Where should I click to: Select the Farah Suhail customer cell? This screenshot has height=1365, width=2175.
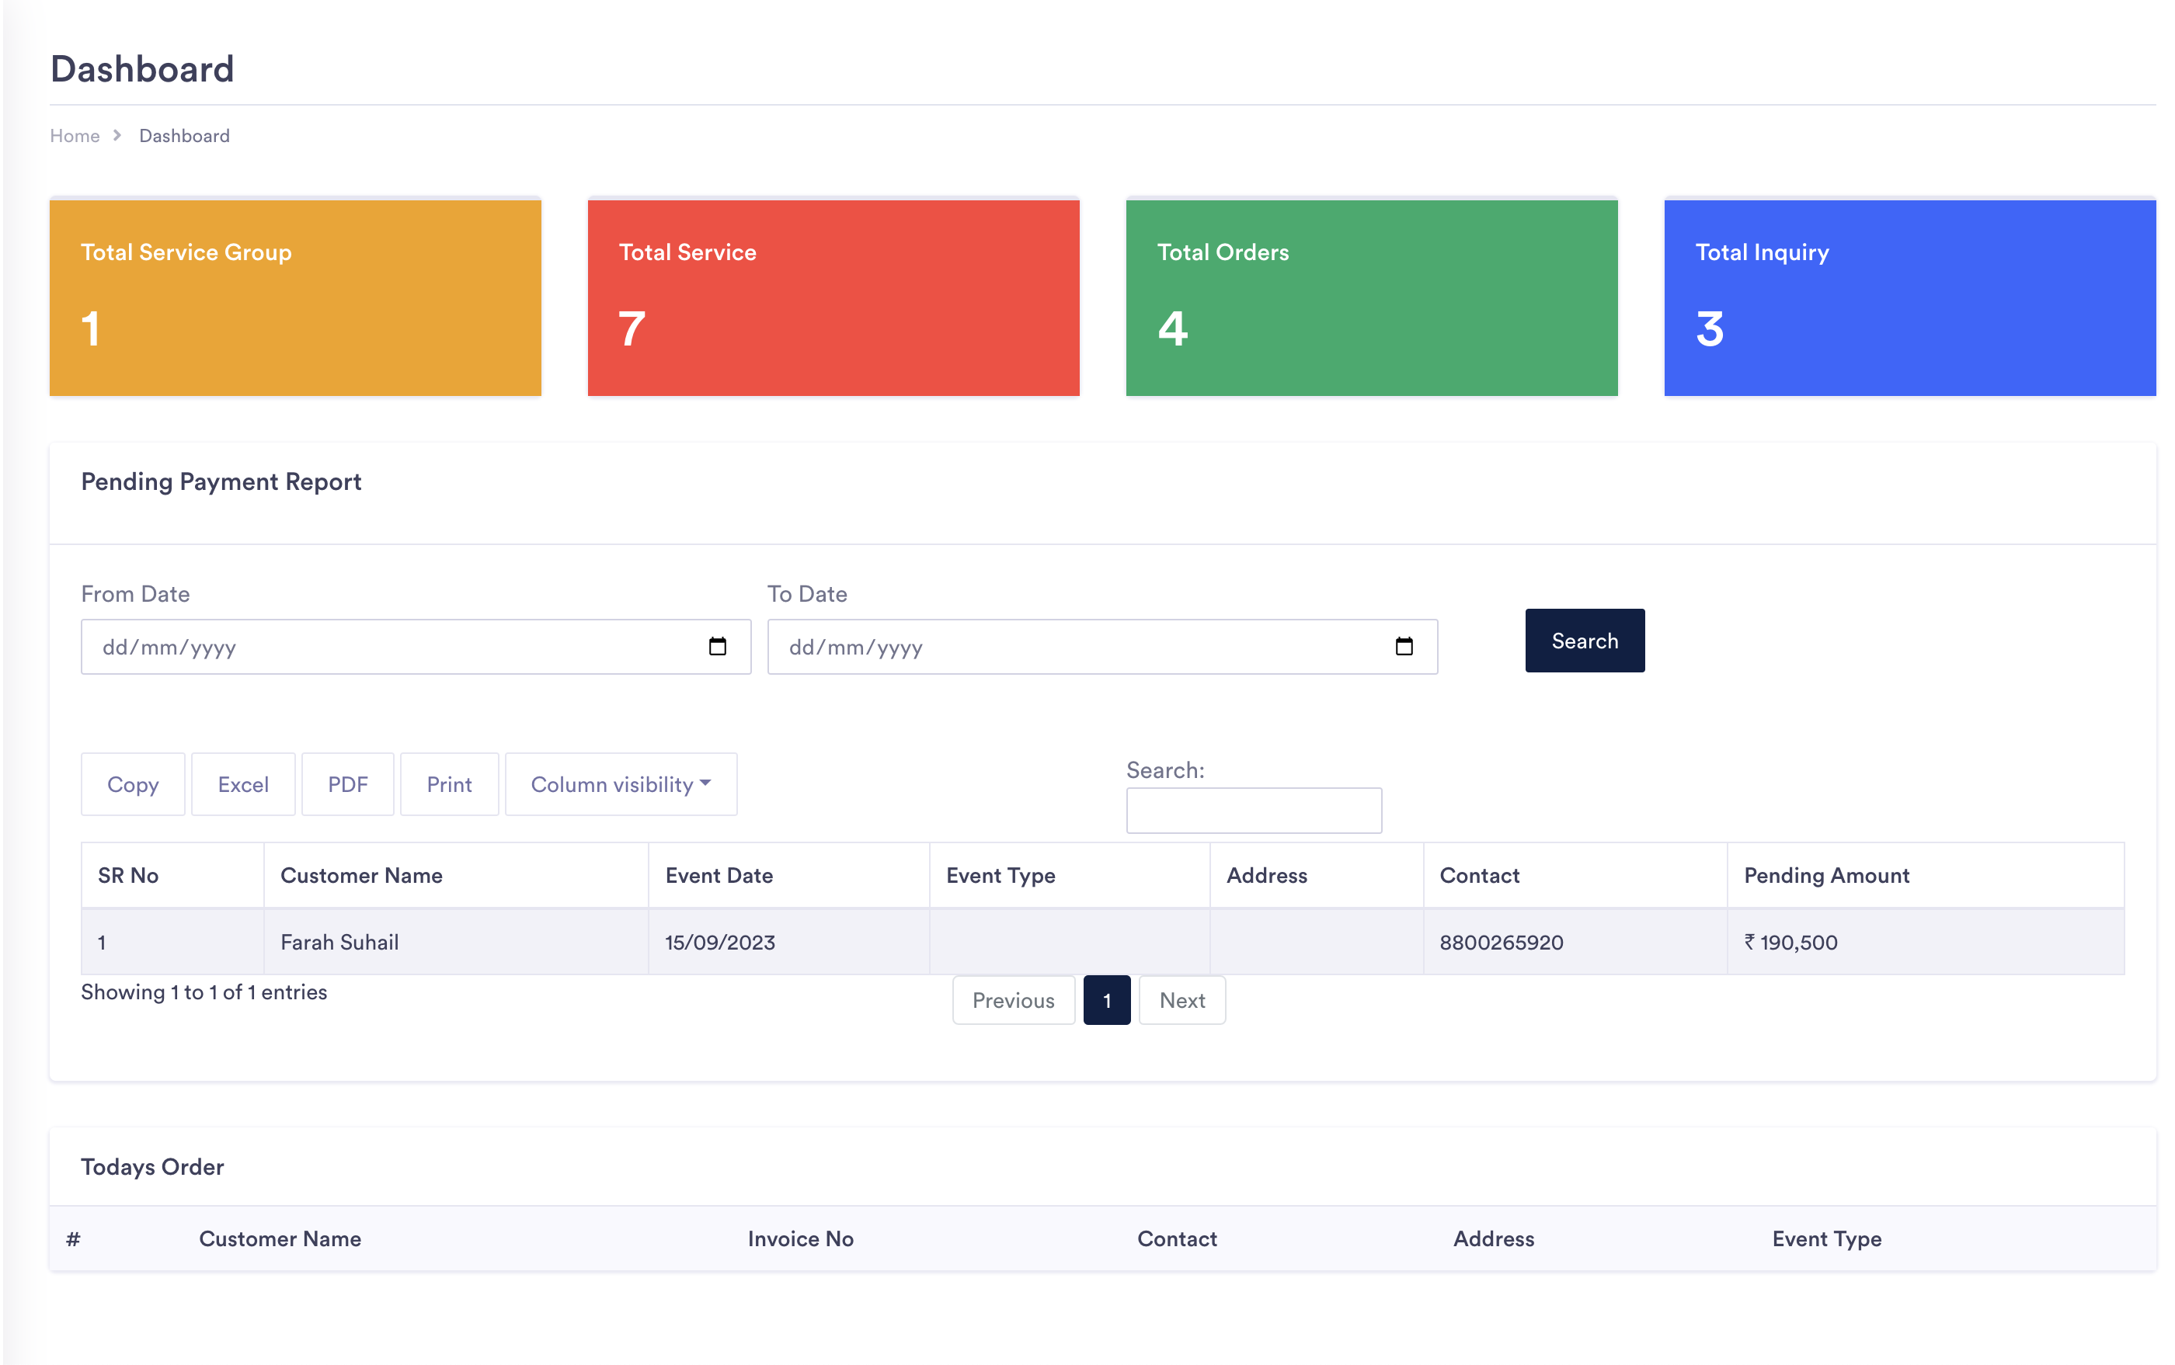coord(456,942)
